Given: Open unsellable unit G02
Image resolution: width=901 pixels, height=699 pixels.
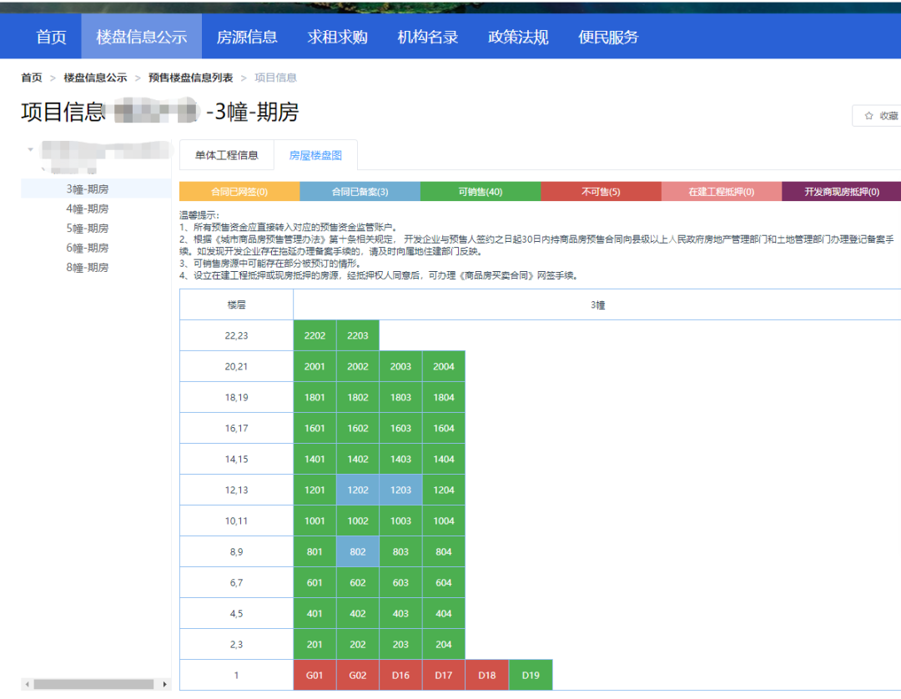Looking at the screenshot, I should (x=357, y=675).
